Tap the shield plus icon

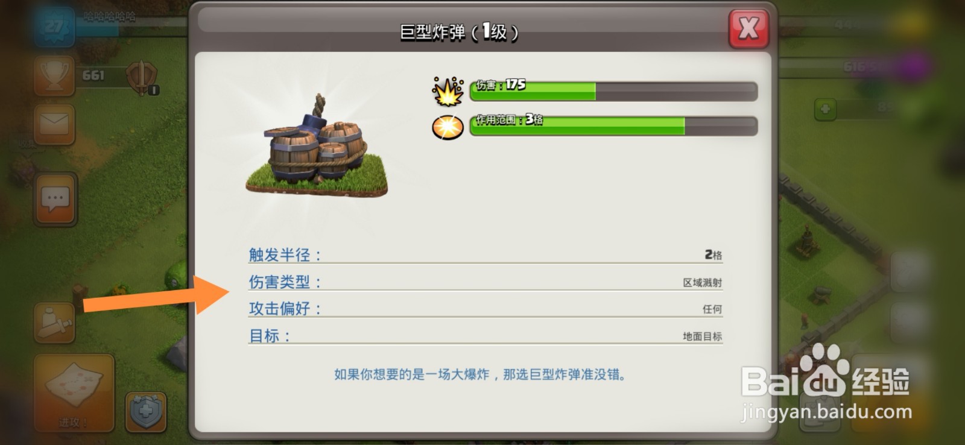(146, 412)
